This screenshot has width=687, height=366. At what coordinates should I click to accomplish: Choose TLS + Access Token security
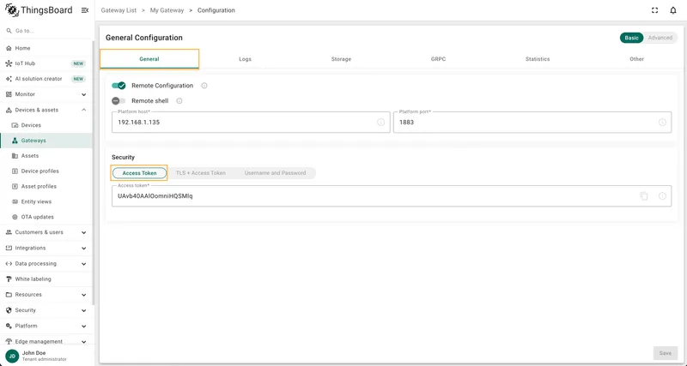[x=201, y=173]
